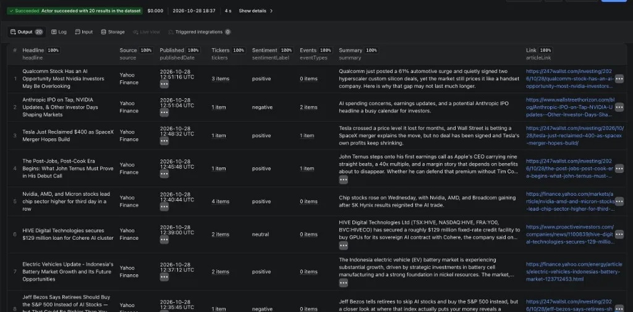633x312 pixels.
Task: Select 'positive' sentiment in Nvidia chip sector row
Action: [x=261, y=201]
